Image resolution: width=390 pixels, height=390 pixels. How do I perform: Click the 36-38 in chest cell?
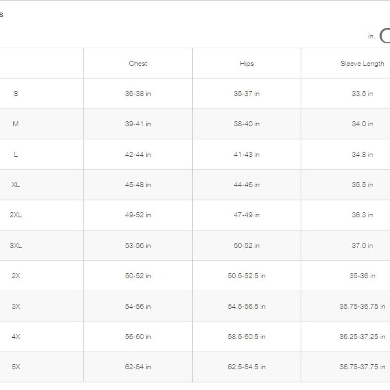[138, 94]
